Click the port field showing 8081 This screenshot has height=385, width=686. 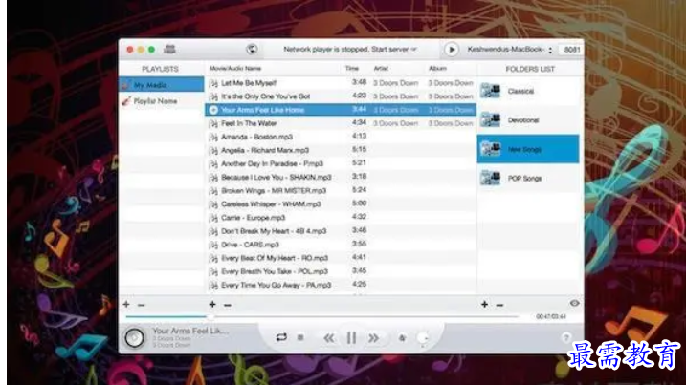(571, 50)
